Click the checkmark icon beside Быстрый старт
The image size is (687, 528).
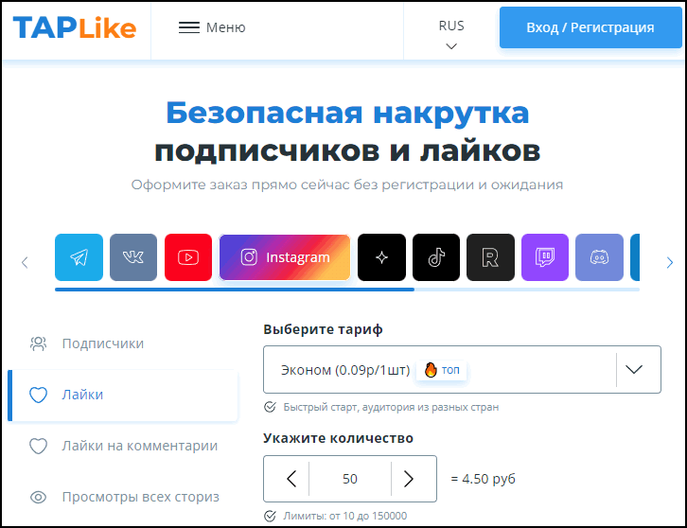click(x=270, y=407)
